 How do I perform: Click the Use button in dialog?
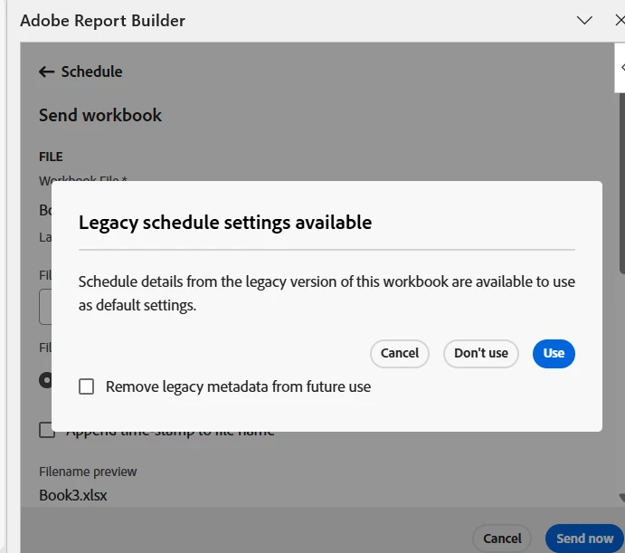click(x=554, y=354)
